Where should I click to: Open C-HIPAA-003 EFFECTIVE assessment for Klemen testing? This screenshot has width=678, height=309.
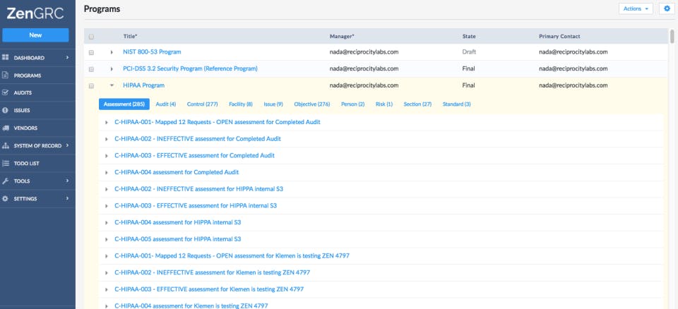[209, 289]
